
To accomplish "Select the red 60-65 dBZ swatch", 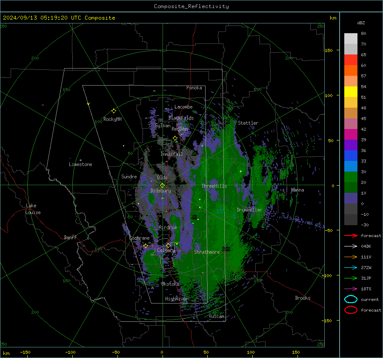I will (x=351, y=60).
